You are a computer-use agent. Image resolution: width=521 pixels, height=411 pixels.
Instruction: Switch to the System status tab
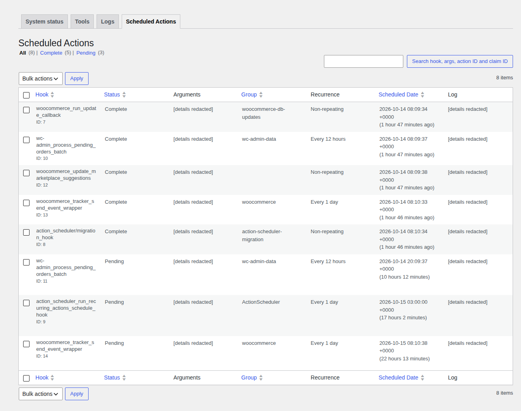click(44, 22)
